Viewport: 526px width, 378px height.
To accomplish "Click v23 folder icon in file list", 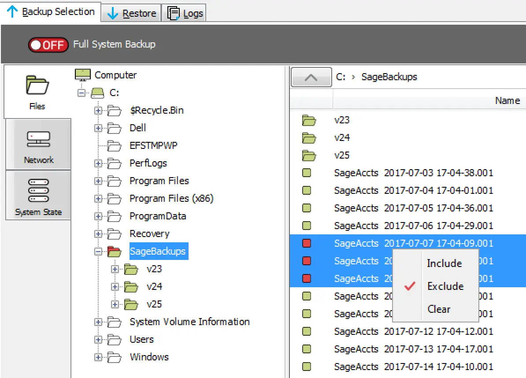I will coord(309,120).
